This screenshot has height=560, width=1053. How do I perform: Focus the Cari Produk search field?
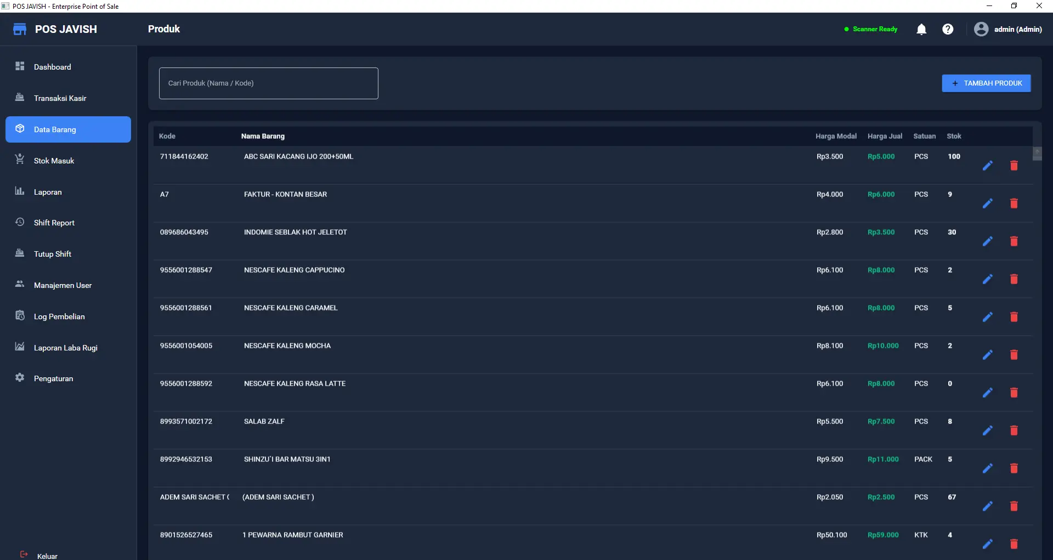268,83
